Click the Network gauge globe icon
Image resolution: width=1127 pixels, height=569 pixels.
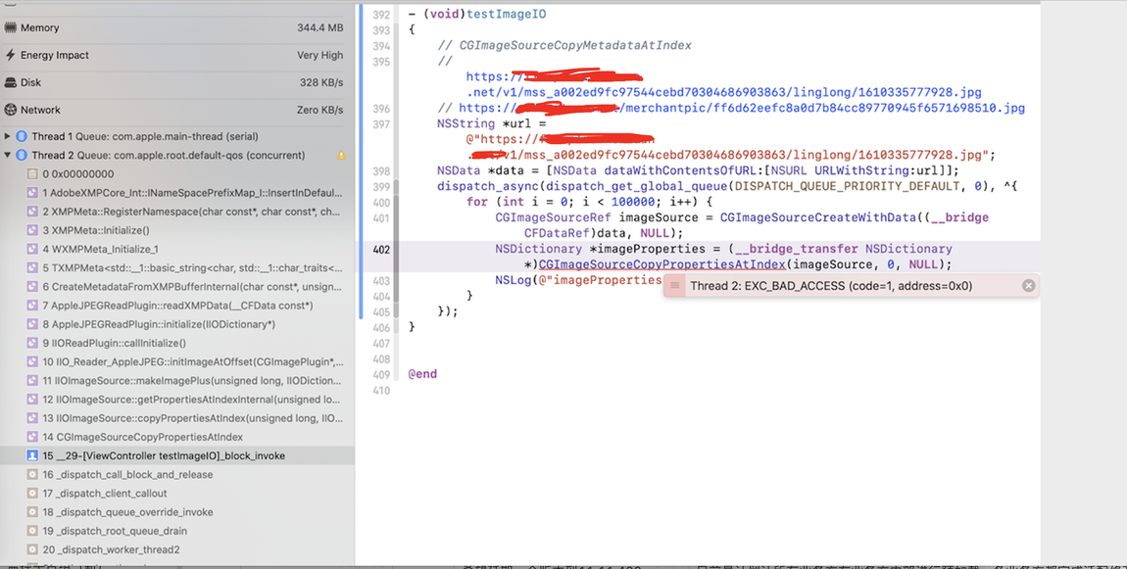[11, 111]
